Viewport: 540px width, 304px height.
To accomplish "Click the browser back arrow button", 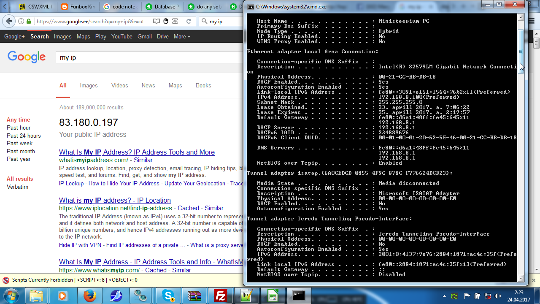I will 8,21.
